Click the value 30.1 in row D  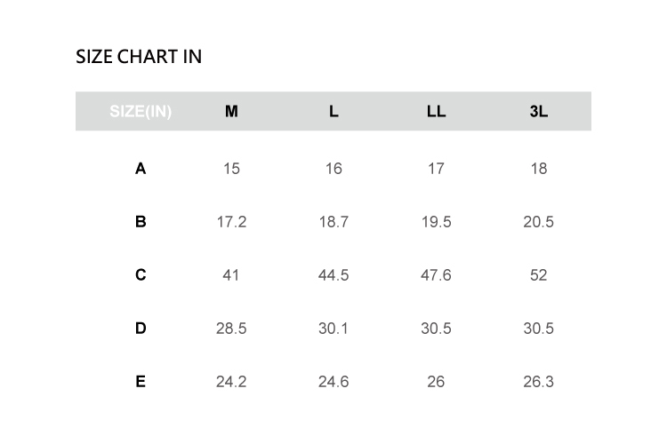(333, 329)
